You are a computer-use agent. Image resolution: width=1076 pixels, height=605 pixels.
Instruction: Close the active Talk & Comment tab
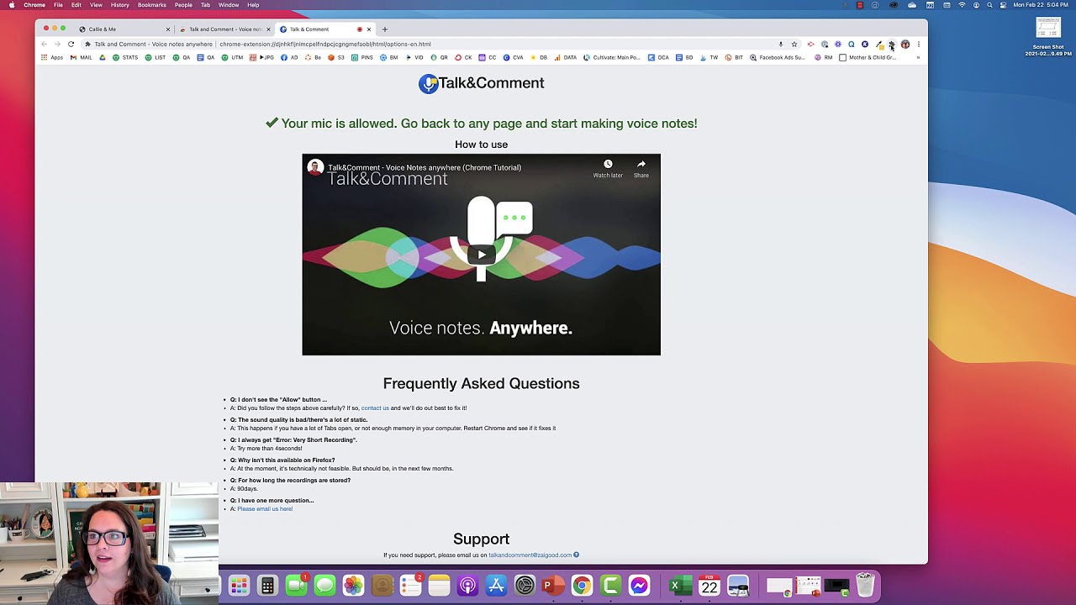coord(368,29)
